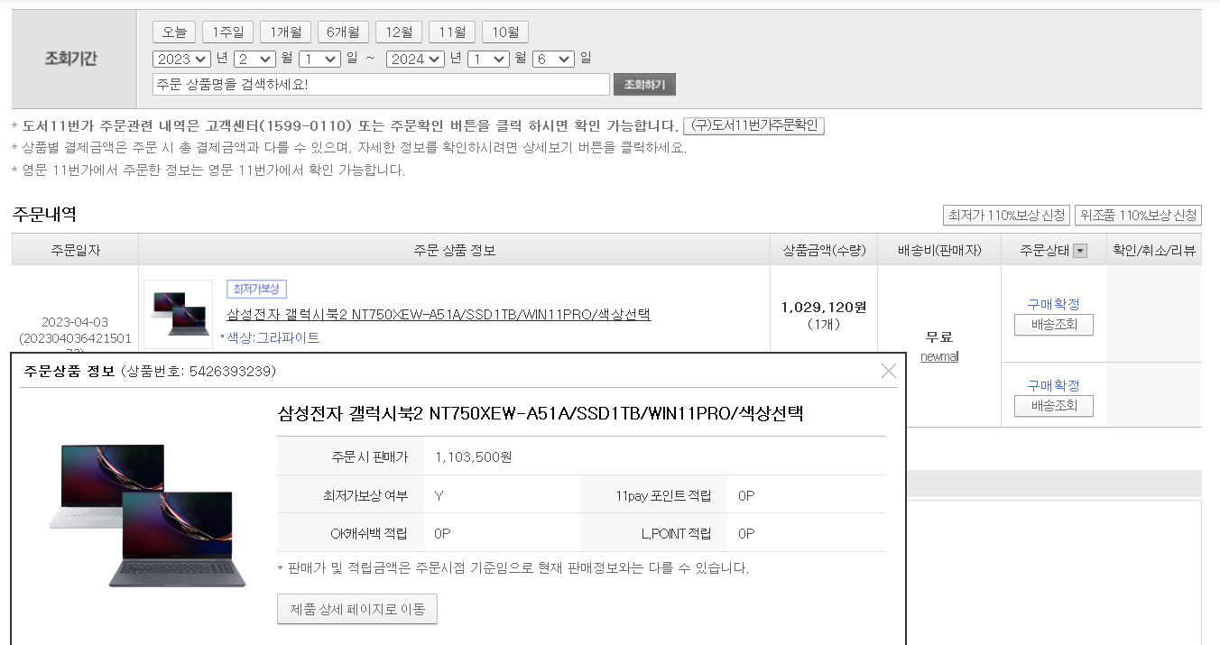Click the 11pay 포인트 적립 label
Image resolution: width=1220 pixels, height=645 pixels.
coord(663,495)
